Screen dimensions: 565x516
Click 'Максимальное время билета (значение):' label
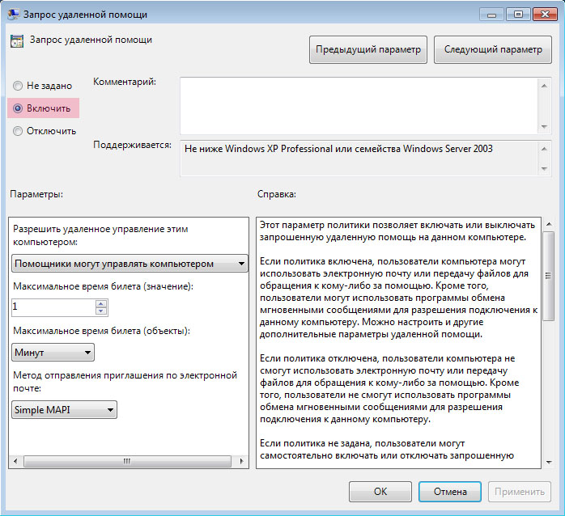pyautogui.click(x=103, y=286)
